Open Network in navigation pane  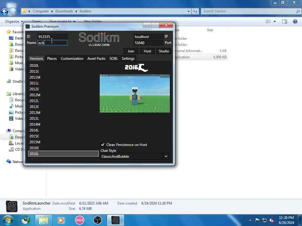point(15,162)
